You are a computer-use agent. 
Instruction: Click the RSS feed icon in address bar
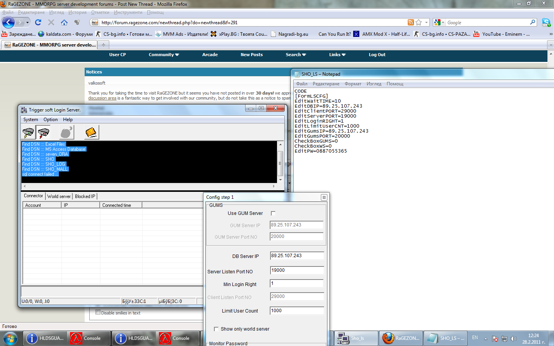point(411,22)
